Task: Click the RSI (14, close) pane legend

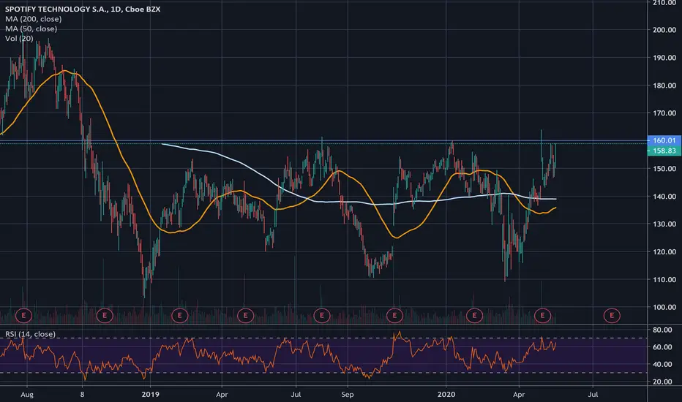Action: tap(31, 334)
